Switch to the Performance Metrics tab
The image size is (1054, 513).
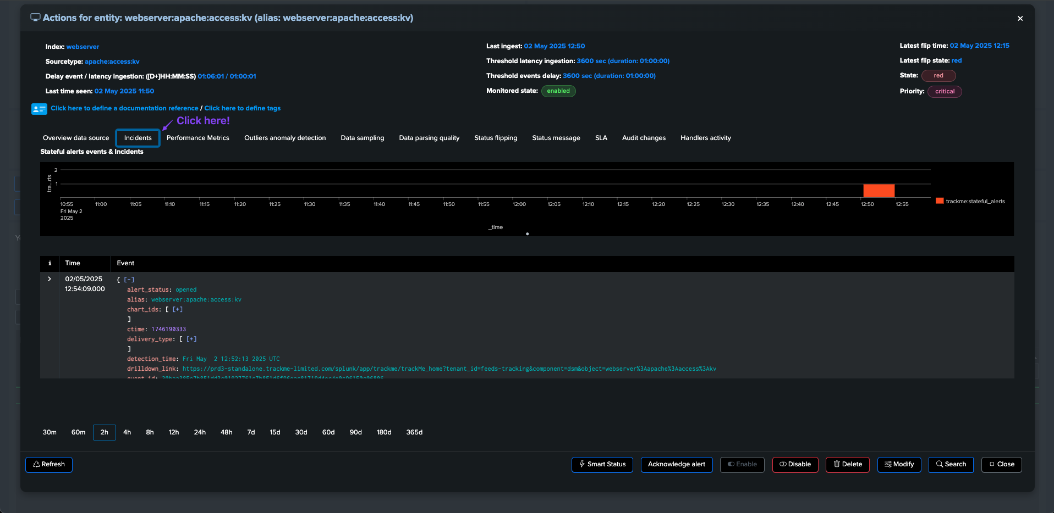coord(198,138)
